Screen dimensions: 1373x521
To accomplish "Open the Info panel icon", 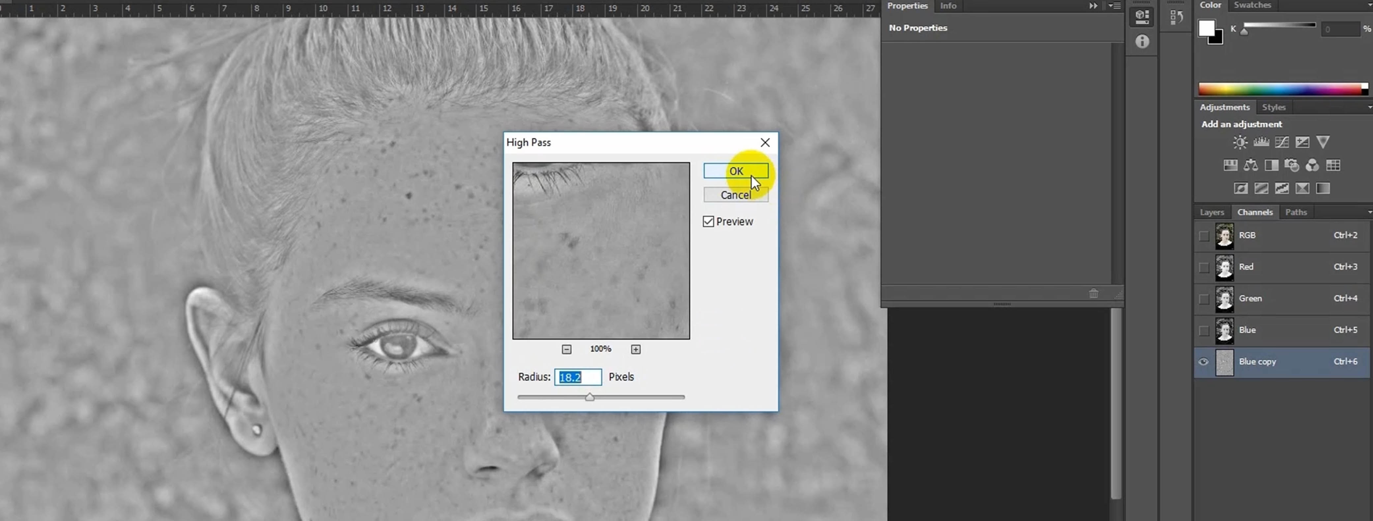I will (x=1142, y=41).
